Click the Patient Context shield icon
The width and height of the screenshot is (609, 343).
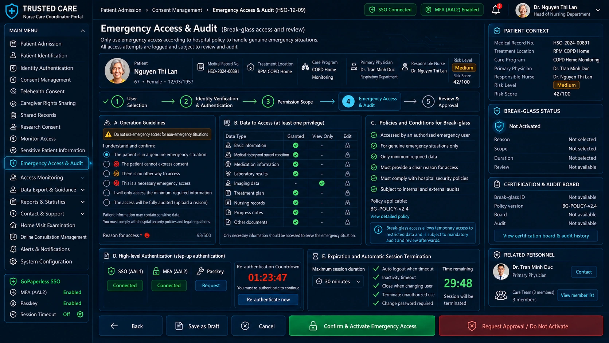click(x=497, y=31)
